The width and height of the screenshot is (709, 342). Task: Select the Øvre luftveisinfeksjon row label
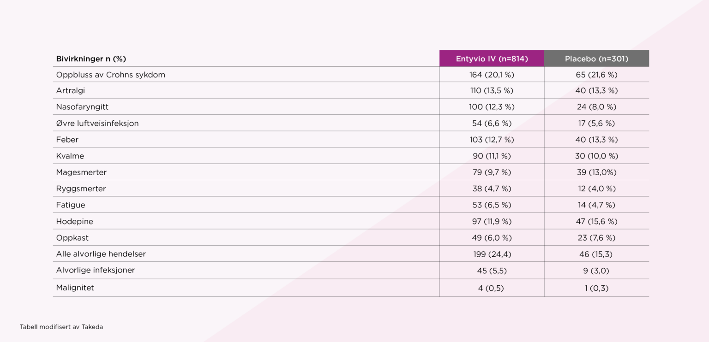point(97,124)
